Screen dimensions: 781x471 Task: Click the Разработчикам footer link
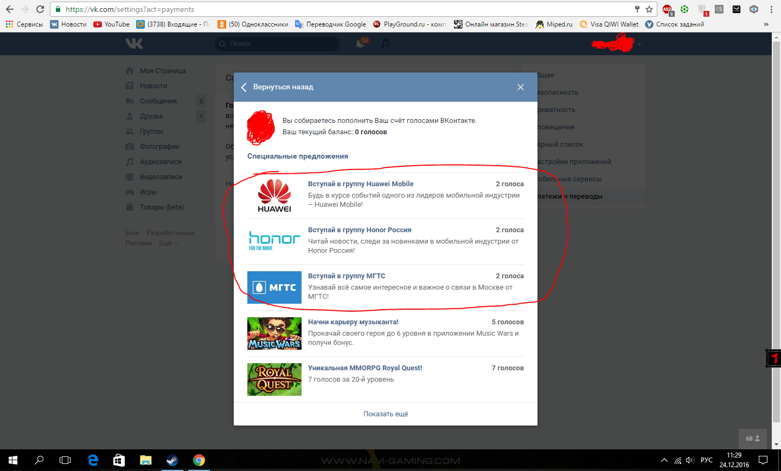pyautogui.click(x=170, y=233)
